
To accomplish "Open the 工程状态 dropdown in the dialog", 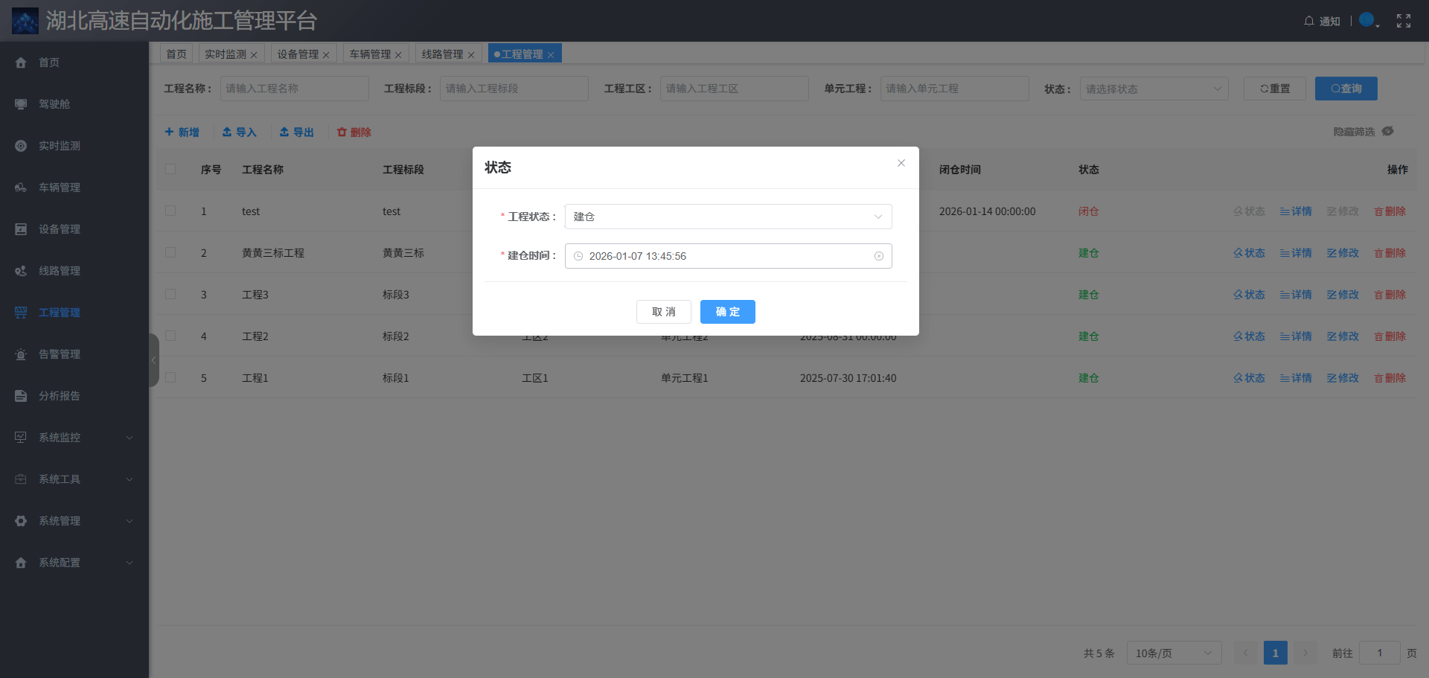I will click(727, 216).
